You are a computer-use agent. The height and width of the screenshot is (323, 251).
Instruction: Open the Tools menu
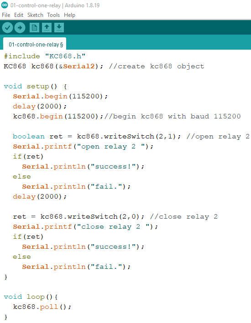pyautogui.click(x=53, y=15)
